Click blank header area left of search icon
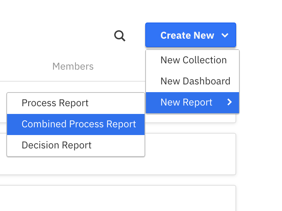The height and width of the screenshot is (211, 282). (x=53, y=35)
